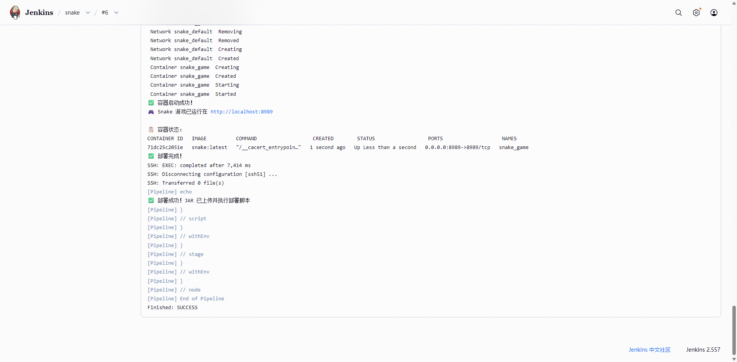Click 'Network snake_default Removing' line

pos(196,32)
